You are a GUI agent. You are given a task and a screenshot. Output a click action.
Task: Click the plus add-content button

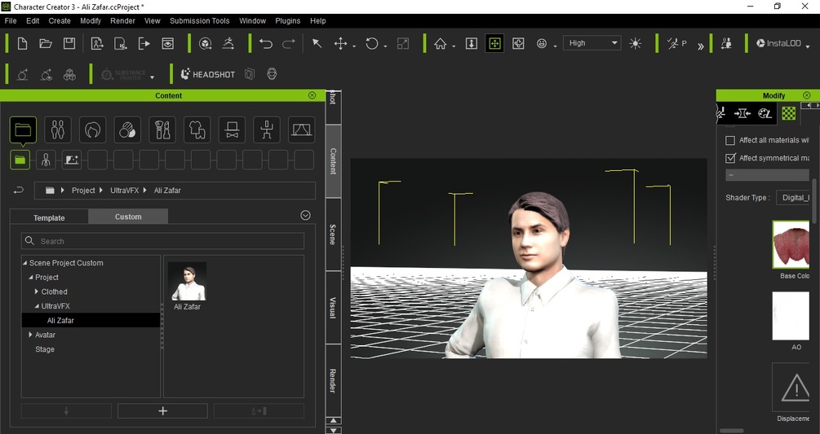click(162, 411)
